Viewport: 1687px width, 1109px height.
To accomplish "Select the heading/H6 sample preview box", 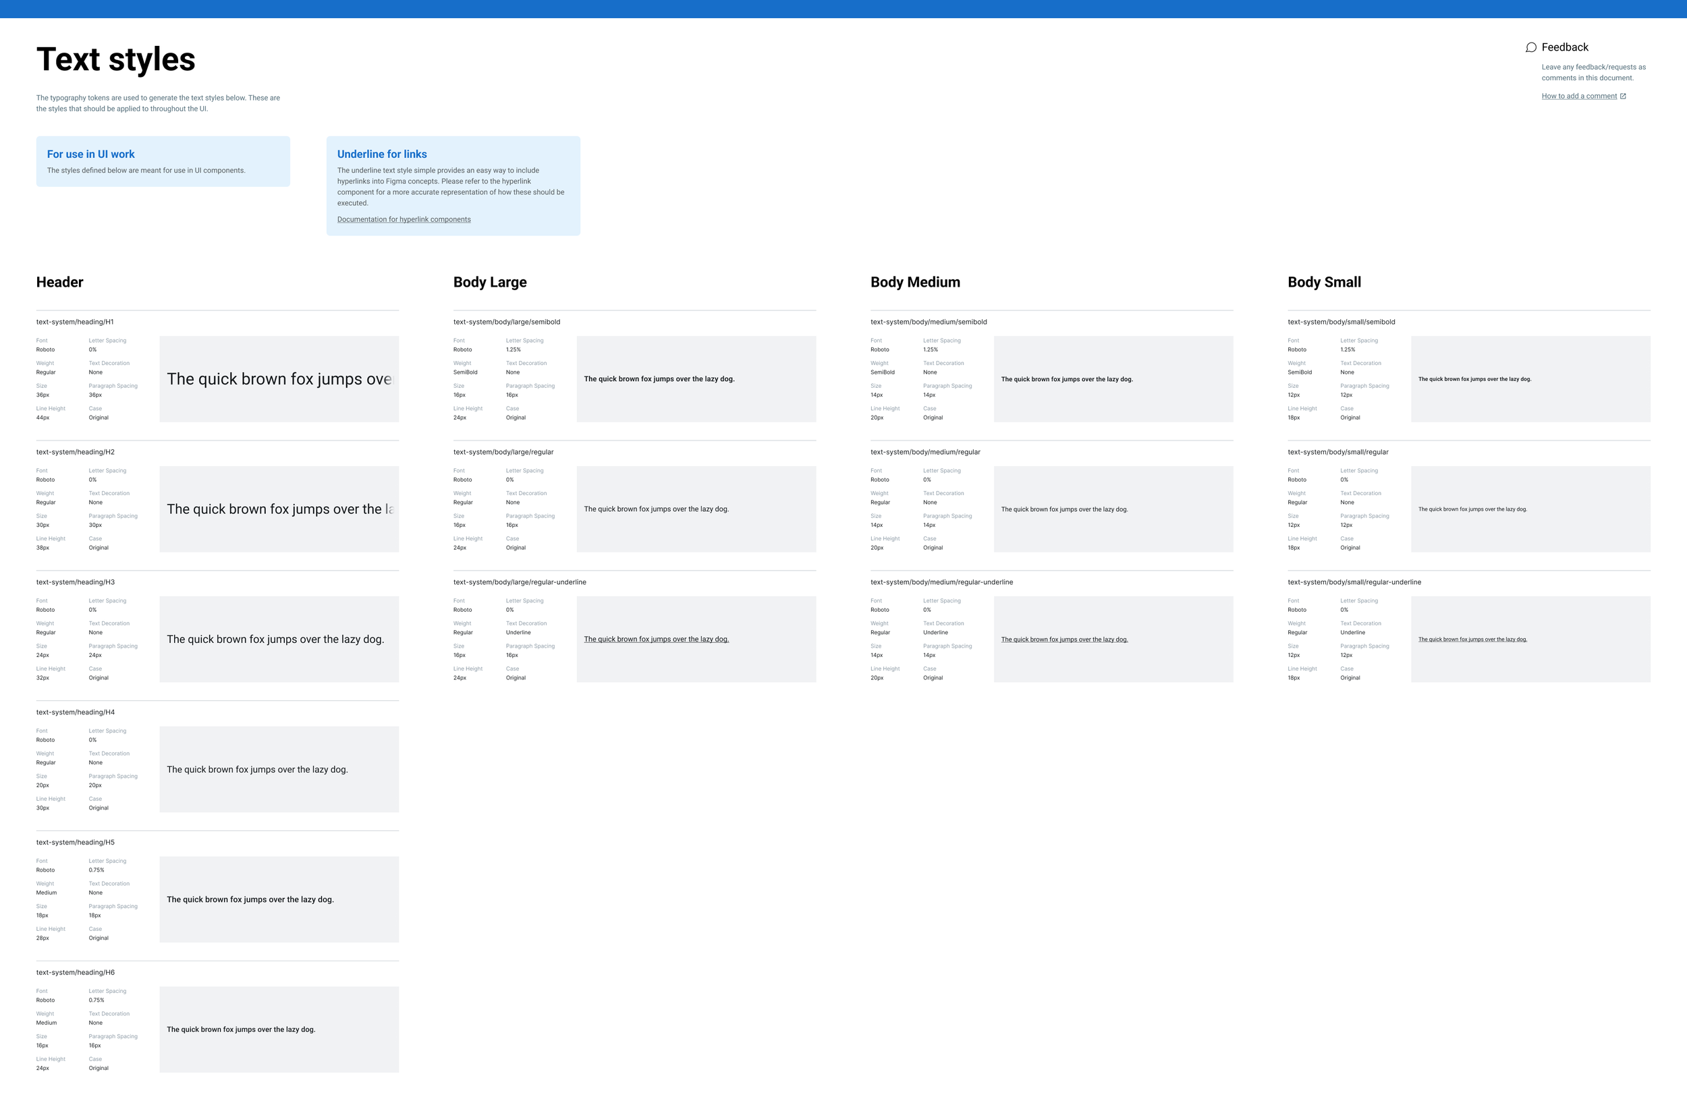I will coord(279,1029).
